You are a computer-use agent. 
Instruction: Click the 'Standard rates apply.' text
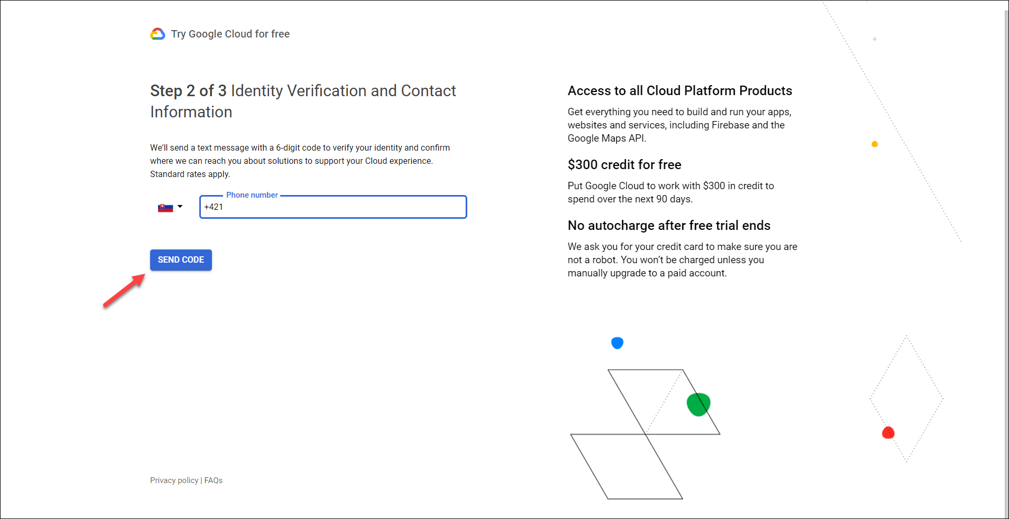click(x=190, y=174)
